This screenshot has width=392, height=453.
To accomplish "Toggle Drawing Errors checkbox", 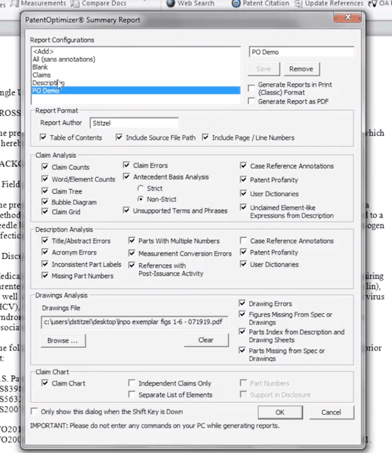I will [x=242, y=303].
